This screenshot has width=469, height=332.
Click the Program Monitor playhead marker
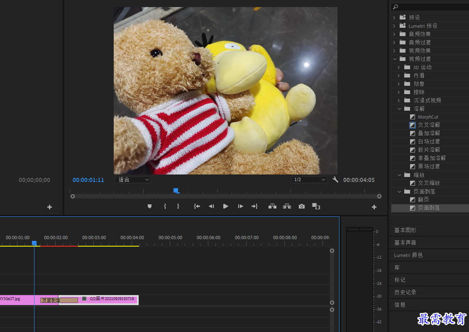click(x=176, y=191)
